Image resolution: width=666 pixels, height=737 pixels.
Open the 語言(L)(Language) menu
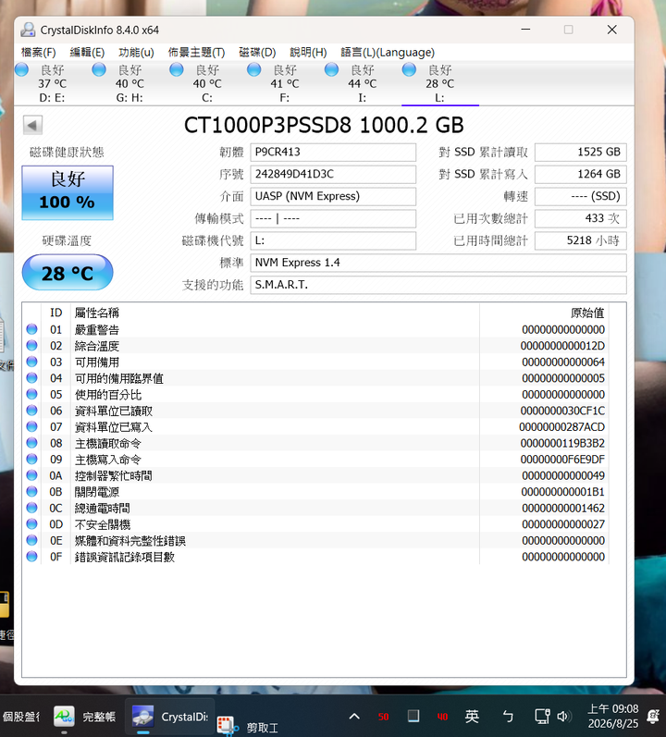coord(388,52)
